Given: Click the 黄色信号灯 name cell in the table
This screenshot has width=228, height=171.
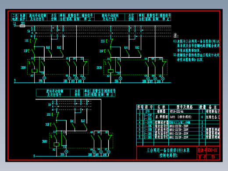Looking at the screenshot, I should [161, 137].
